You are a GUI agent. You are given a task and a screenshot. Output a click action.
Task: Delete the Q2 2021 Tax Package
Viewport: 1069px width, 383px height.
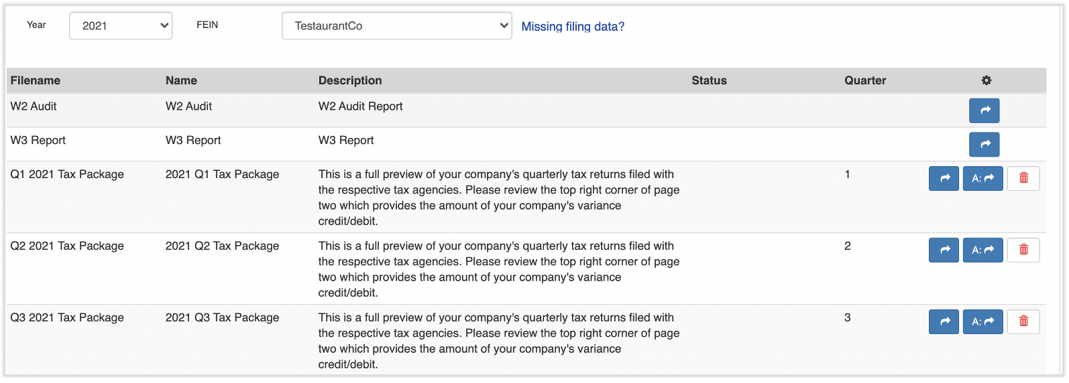[1023, 250]
